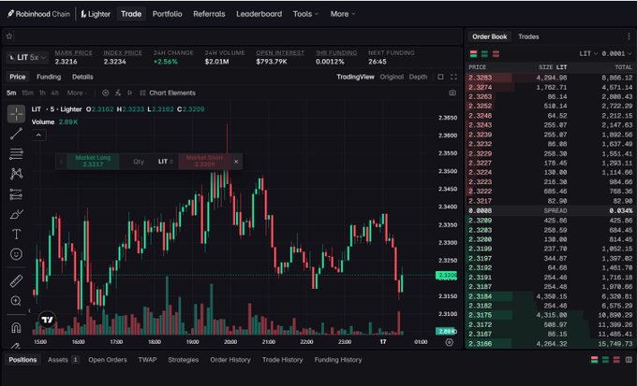This screenshot has width=637, height=386.
Task: Switch chart view to Depth
Action: [x=418, y=77]
